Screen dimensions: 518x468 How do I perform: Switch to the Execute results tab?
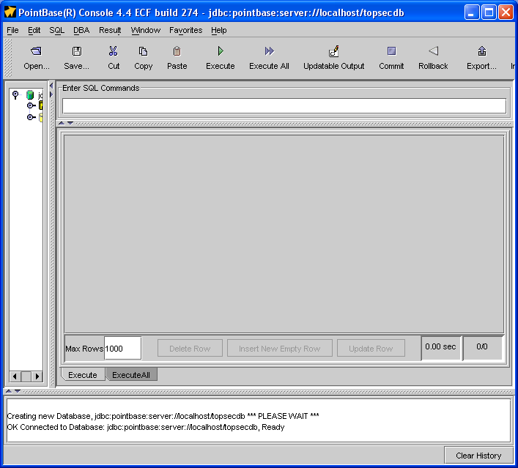pyautogui.click(x=83, y=375)
